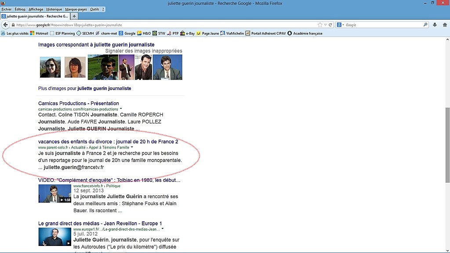Open the Affichage menu

point(36,9)
